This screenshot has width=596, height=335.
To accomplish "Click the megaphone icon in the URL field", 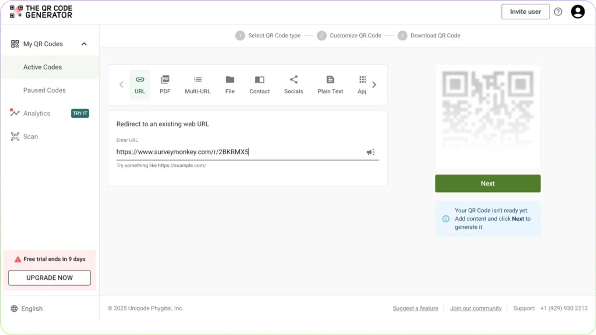I will tap(371, 152).
